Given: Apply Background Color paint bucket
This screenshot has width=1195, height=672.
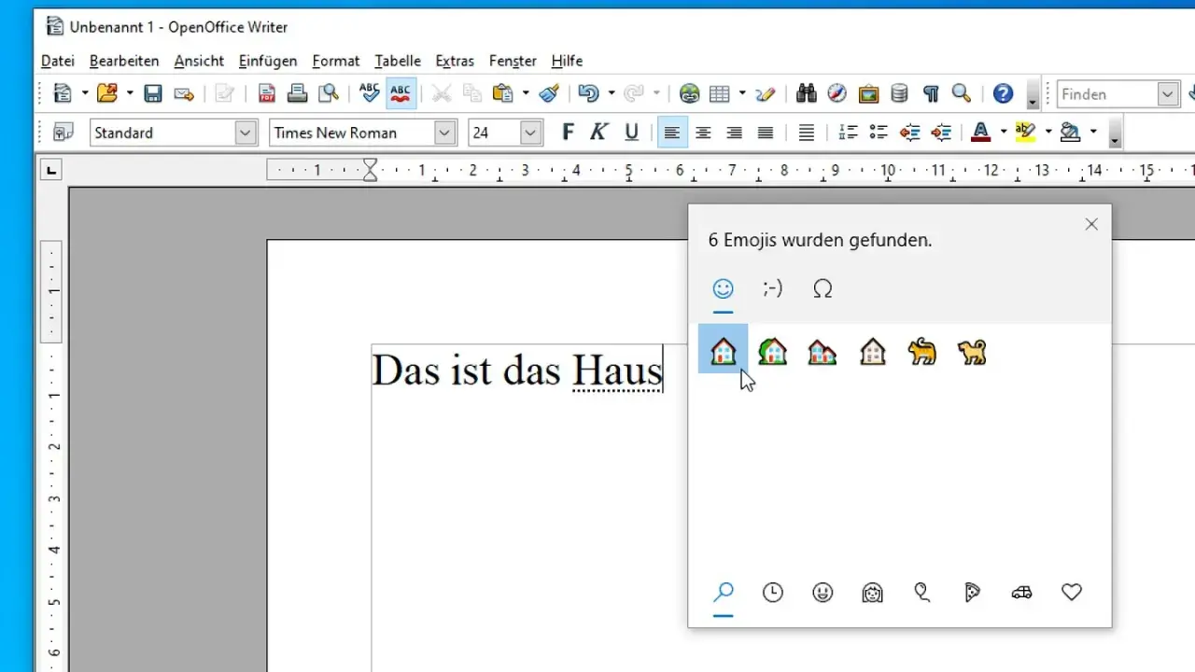Looking at the screenshot, I should (x=1070, y=133).
